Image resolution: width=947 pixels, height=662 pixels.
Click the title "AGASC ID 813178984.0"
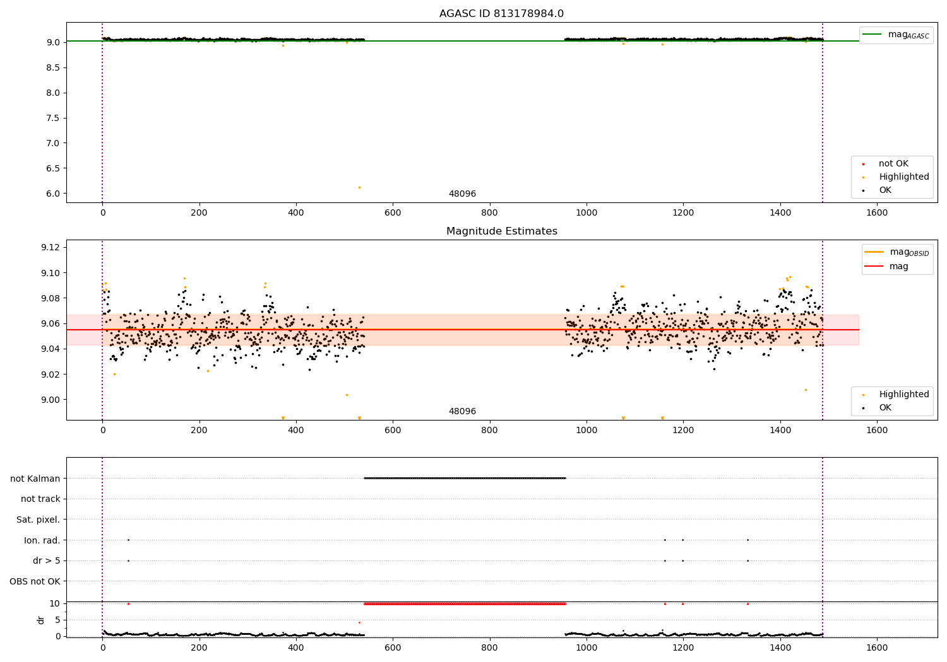(501, 14)
